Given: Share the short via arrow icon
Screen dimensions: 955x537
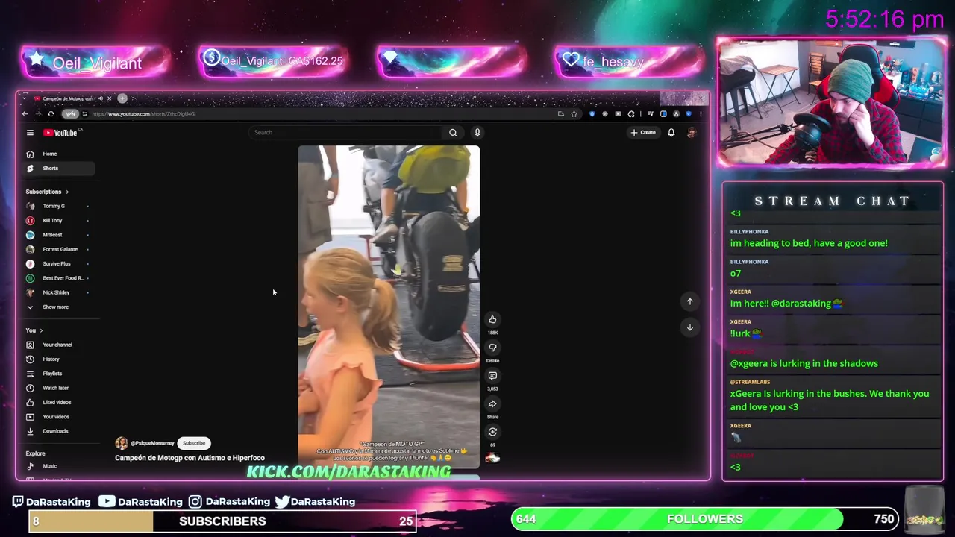Looking at the screenshot, I should (492, 403).
